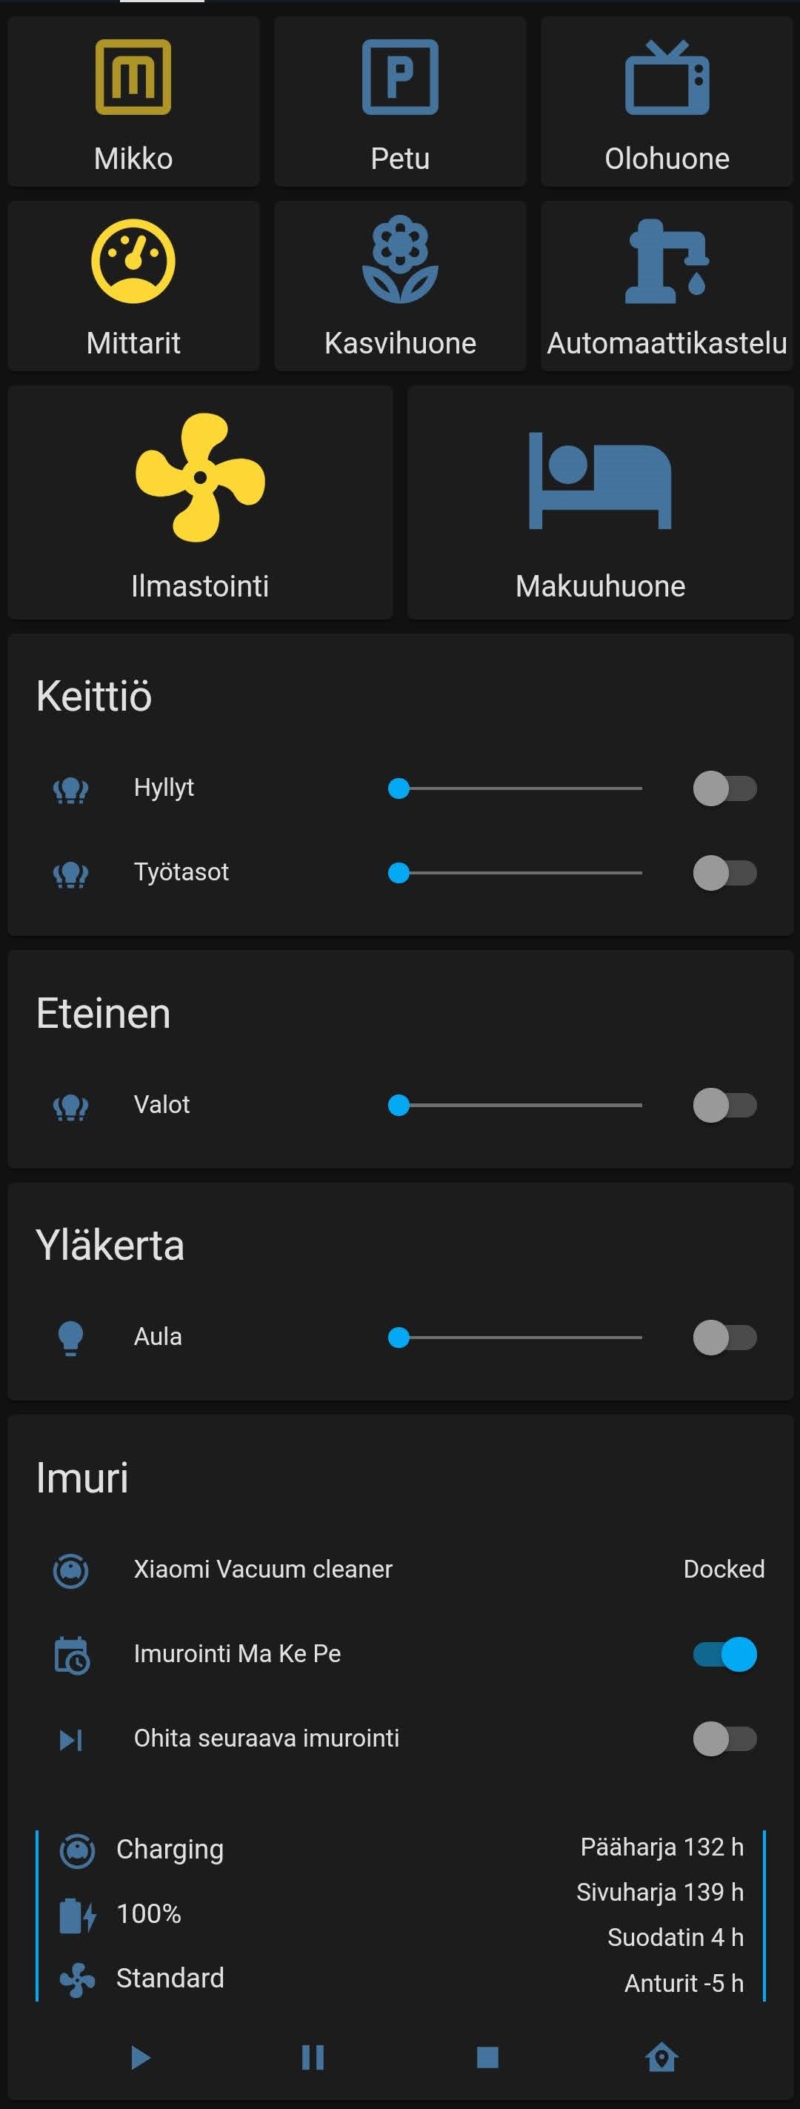
Task: Turn on Hyllyt kitchen lights toggle
Action: [x=724, y=788]
